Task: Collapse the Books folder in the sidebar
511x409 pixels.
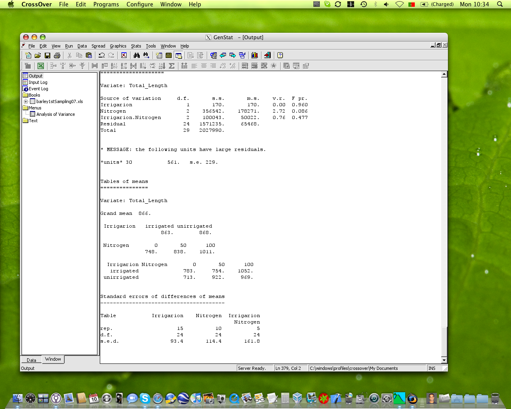Action: click(x=25, y=95)
